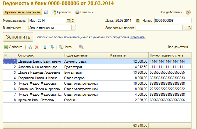Move row up with the blue up arrow
The height and width of the screenshot is (129, 197).
coord(45,47)
